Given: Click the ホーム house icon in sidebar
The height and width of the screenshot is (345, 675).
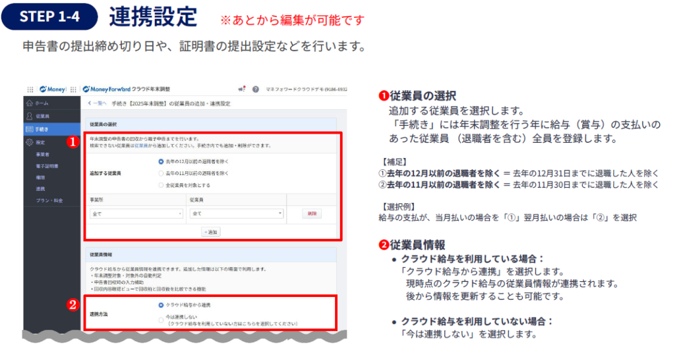Looking at the screenshot, I should [29, 103].
